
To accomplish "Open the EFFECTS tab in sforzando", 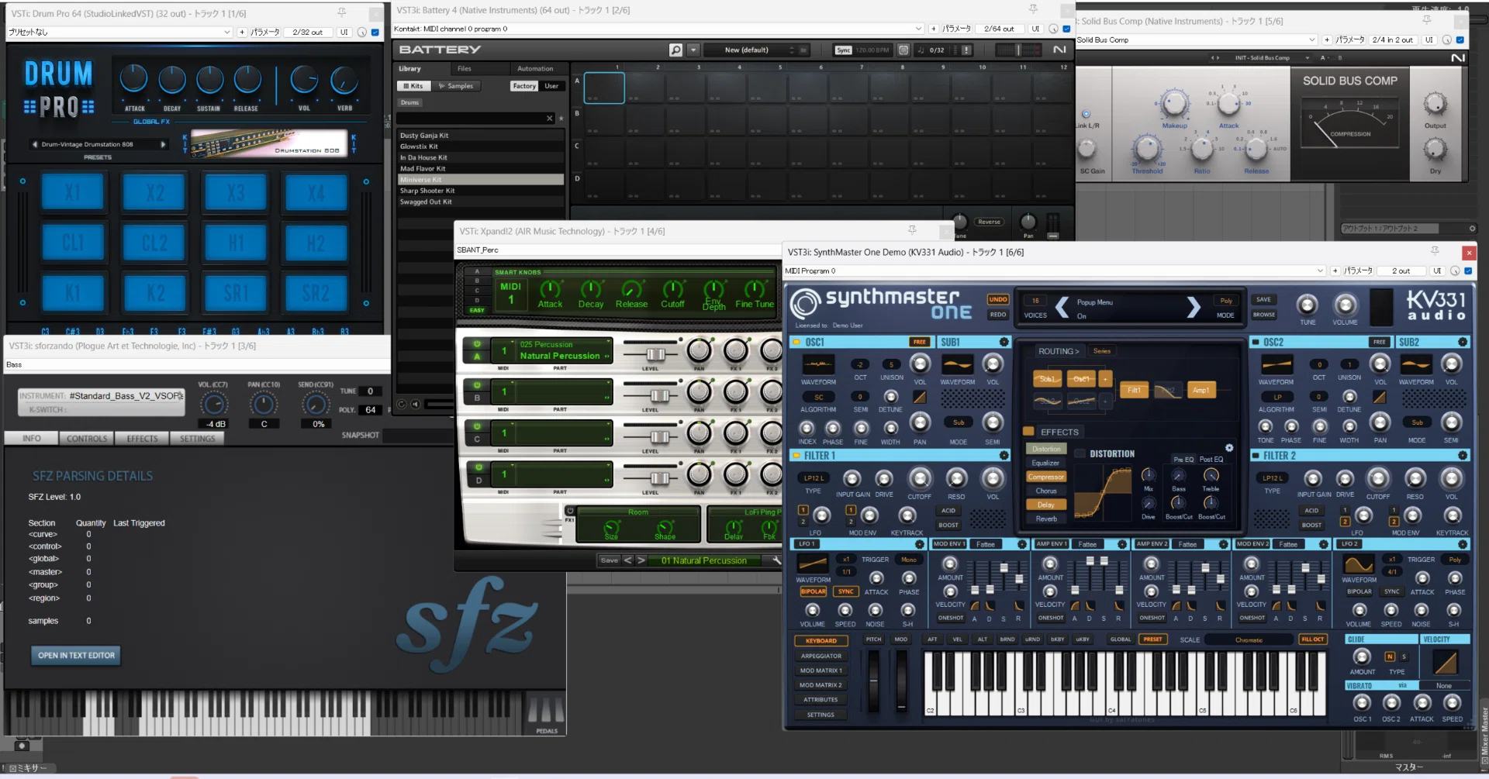I will coord(142,438).
